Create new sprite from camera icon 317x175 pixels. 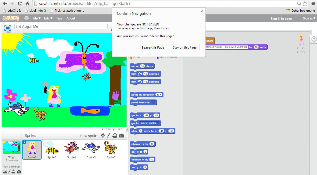pos(121,135)
